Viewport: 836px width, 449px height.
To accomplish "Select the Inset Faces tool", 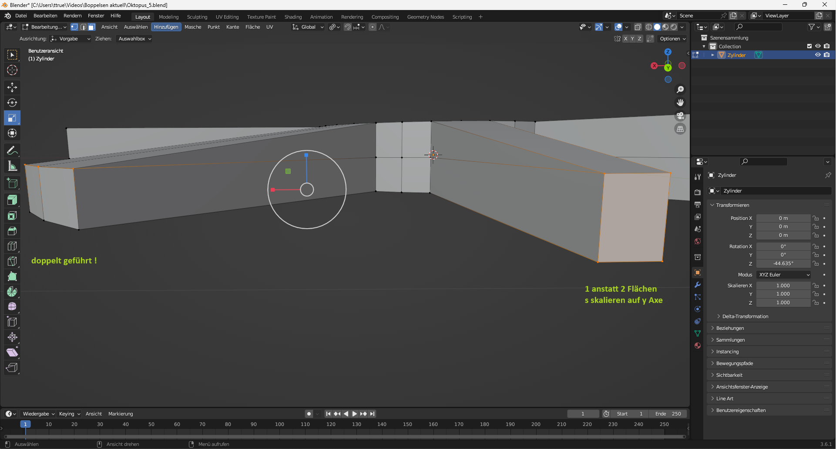I will [12, 216].
